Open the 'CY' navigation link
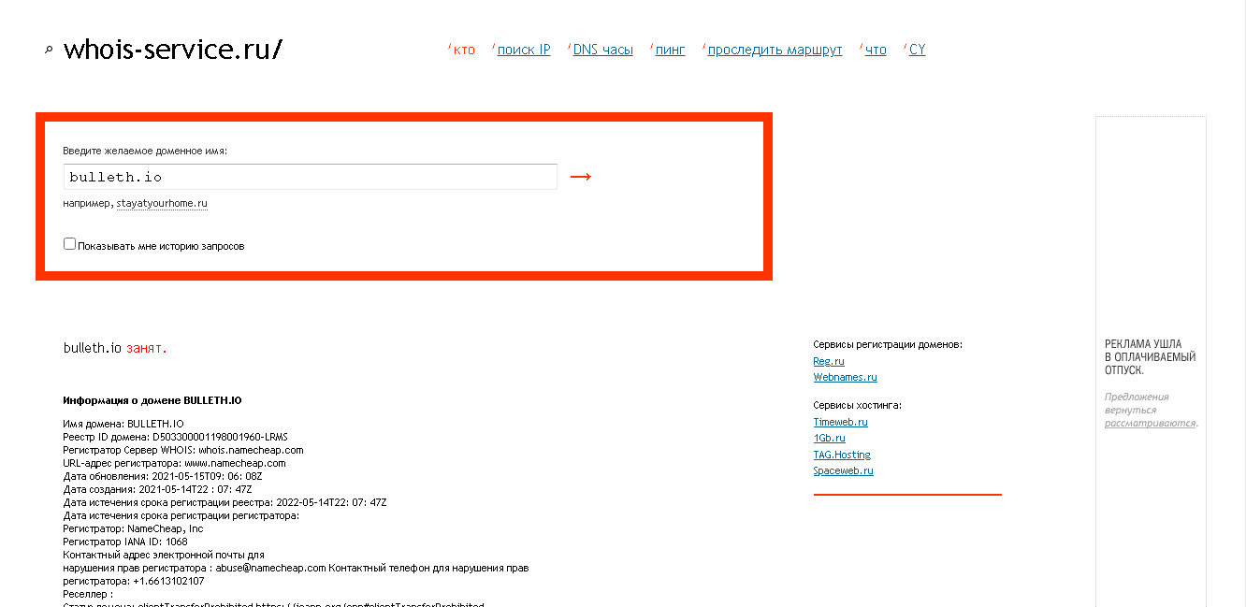 click(917, 50)
